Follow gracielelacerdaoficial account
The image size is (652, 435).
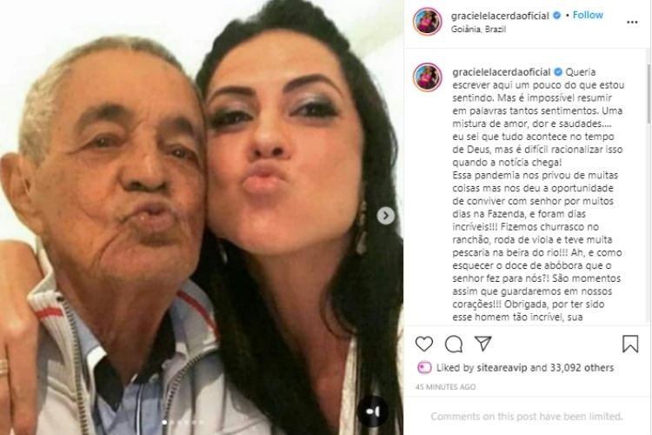[588, 15]
